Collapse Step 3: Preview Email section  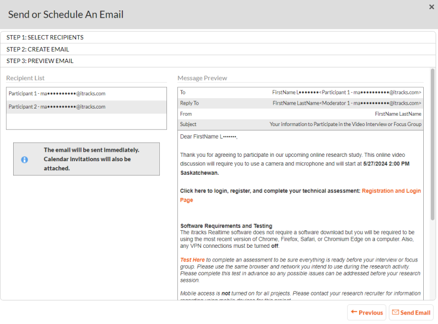click(218, 61)
